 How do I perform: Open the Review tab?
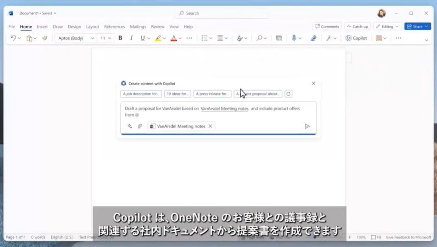pyautogui.click(x=158, y=26)
